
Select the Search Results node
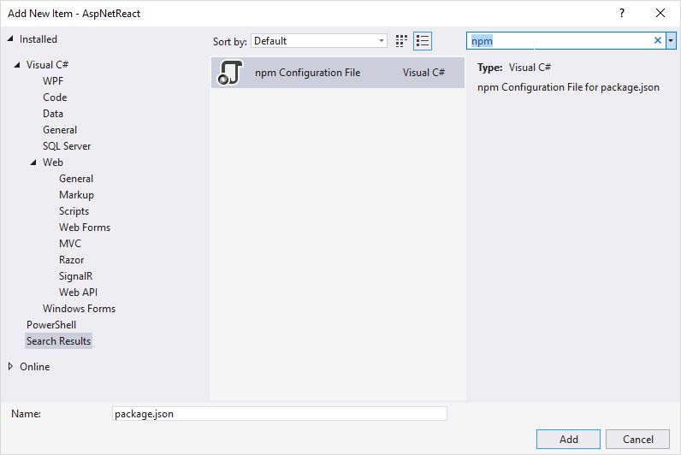pyautogui.click(x=58, y=341)
